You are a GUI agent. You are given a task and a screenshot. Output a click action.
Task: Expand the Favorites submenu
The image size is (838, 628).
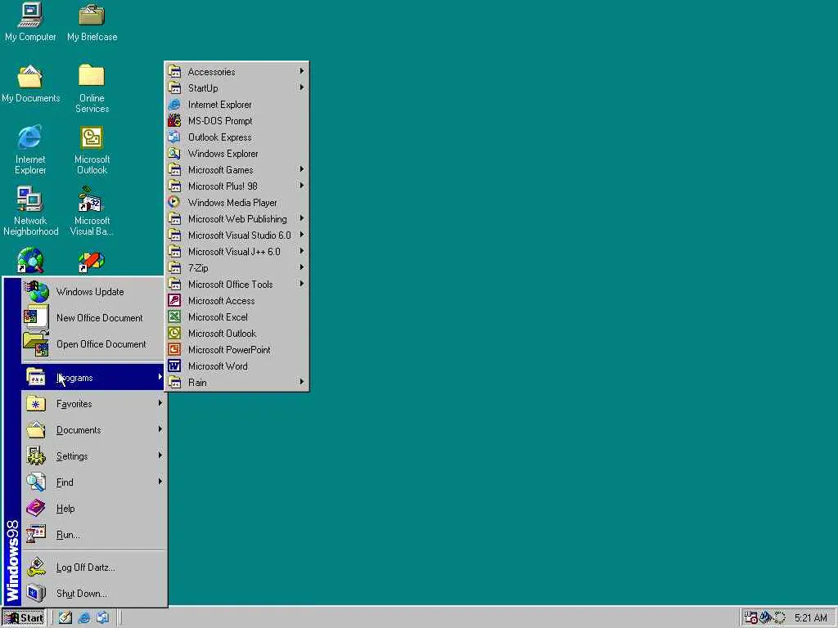click(x=94, y=404)
